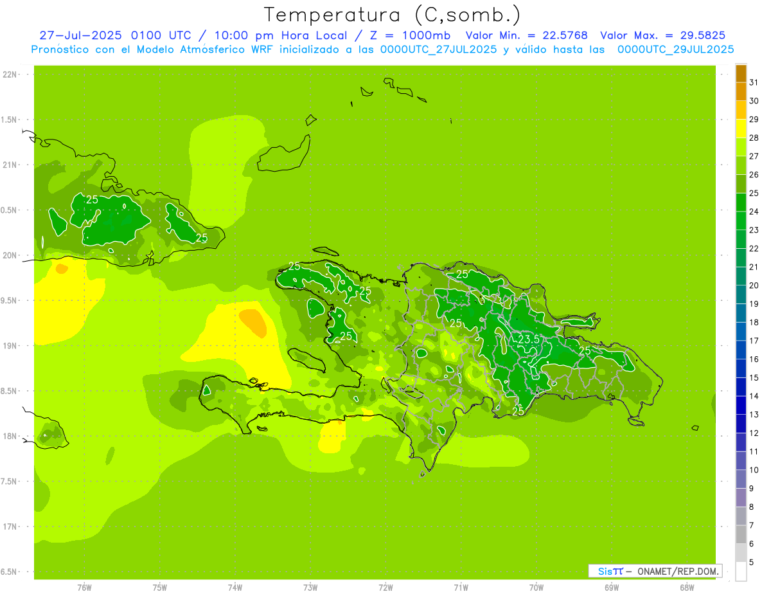771x596 pixels.
Task: Click the "75W" longitude axis label
Action: [x=159, y=588]
